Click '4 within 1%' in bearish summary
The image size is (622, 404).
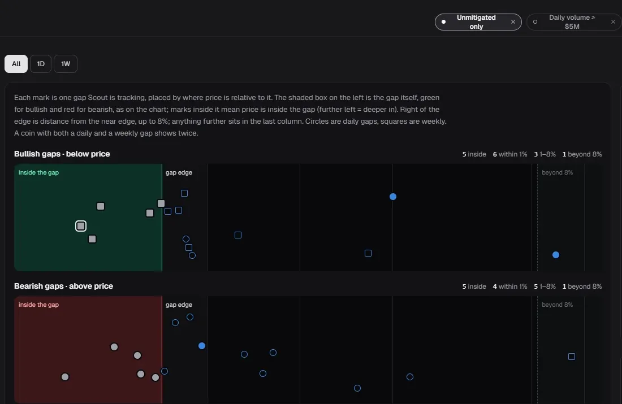pos(510,286)
